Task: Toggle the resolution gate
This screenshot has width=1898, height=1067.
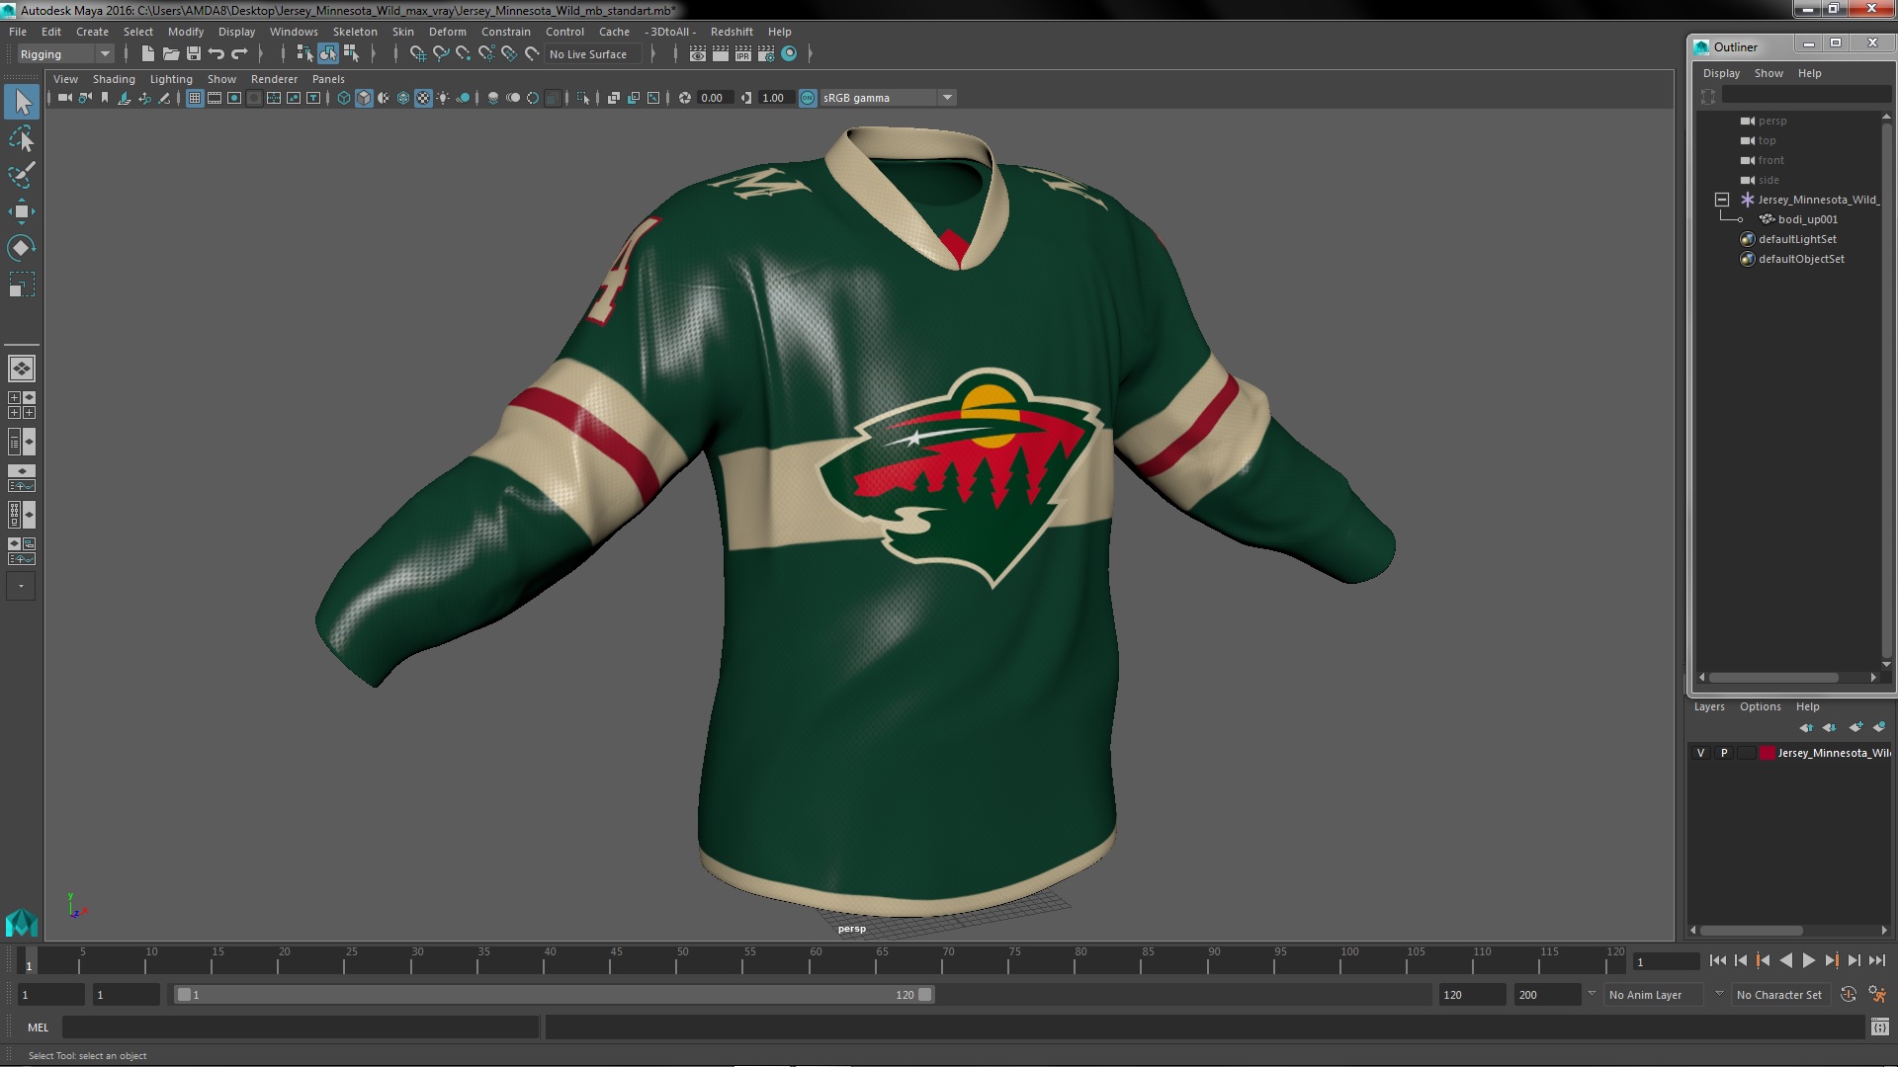Action: (x=234, y=98)
